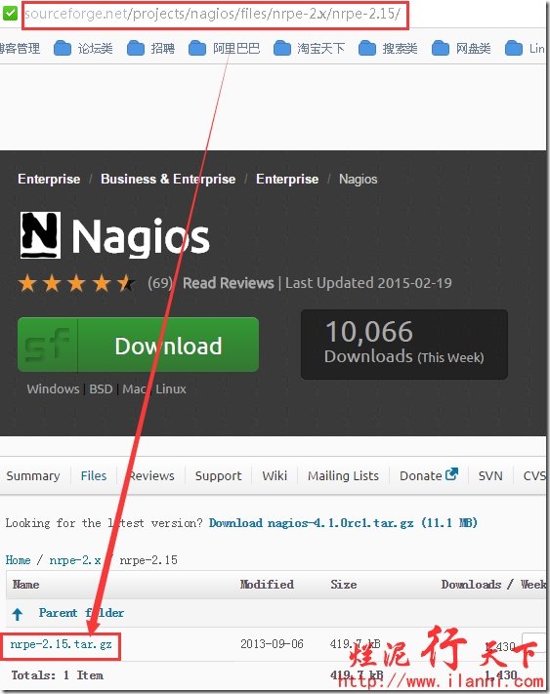Download nagios-4.1.0rc1.tar.gz latest version link
Viewport: 550px width, 694px height.
(343, 523)
